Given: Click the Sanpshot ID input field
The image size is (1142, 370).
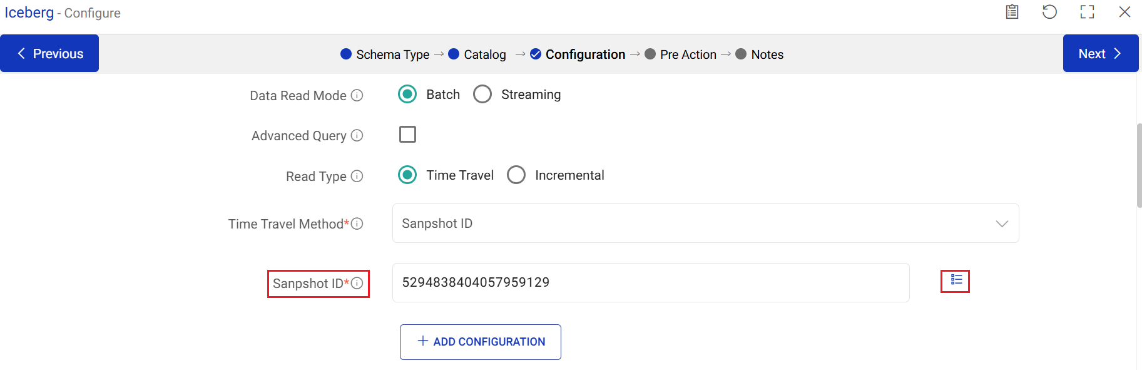Looking at the screenshot, I should pos(650,282).
